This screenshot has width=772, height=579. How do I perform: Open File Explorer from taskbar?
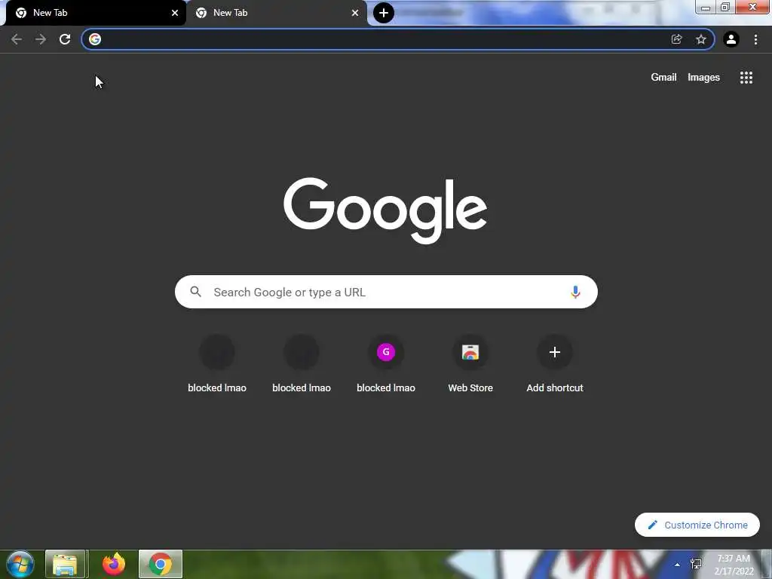[x=66, y=564]
